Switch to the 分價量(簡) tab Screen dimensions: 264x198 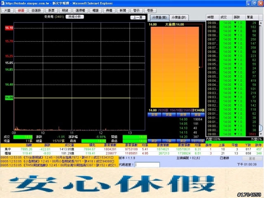(159, 17)
